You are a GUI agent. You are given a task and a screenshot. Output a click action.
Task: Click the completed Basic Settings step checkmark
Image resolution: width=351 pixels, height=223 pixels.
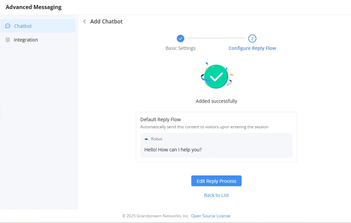click(180, 38)
